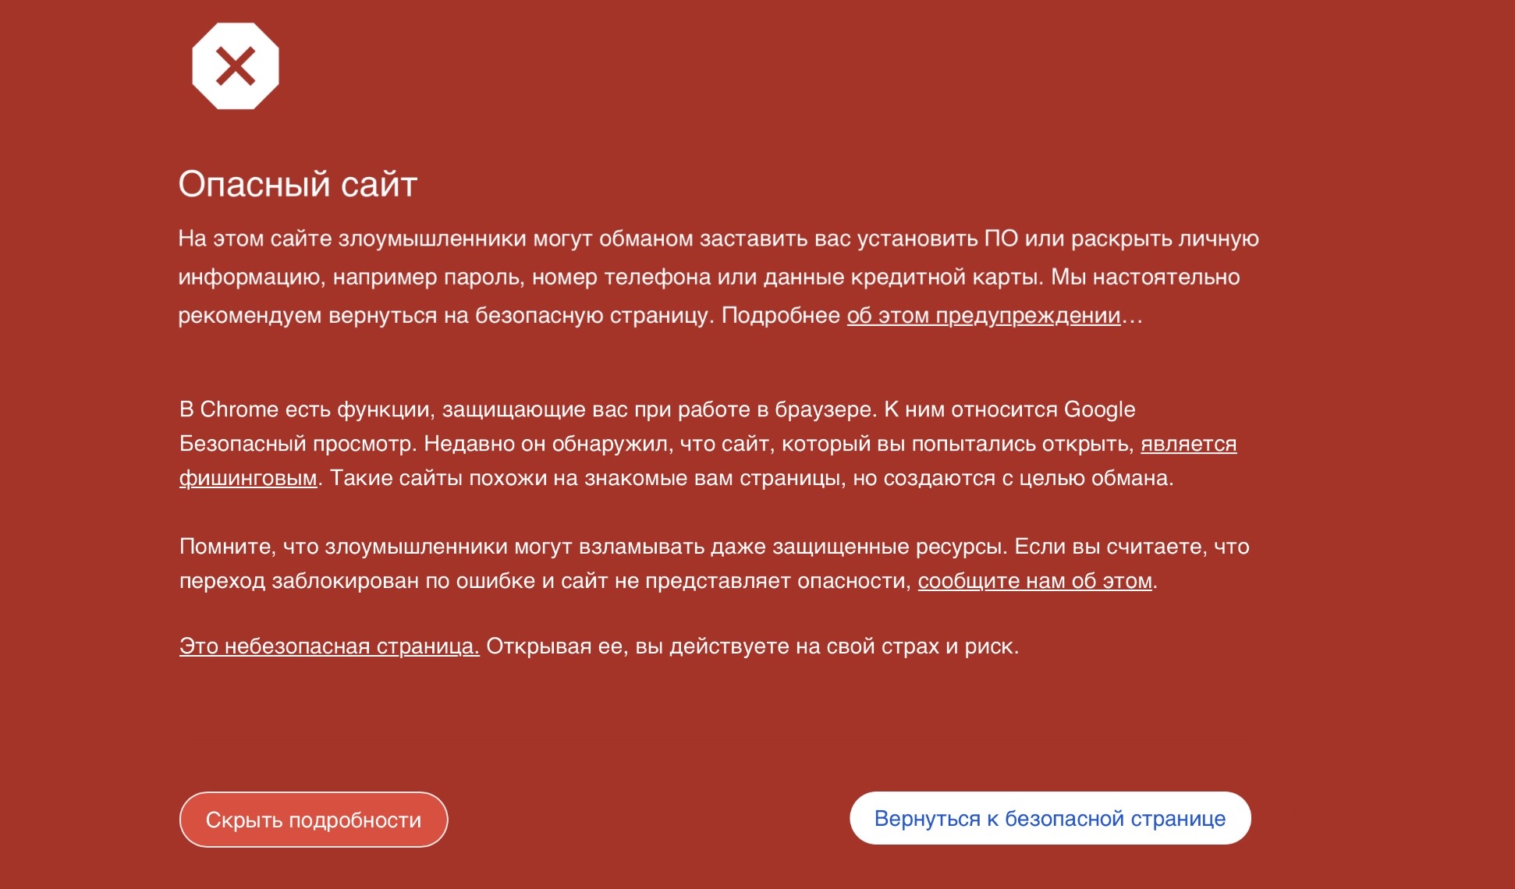The height and width of the screenshot is (889, 1515).
Task: Click the text "Безопасный просмотр"
Action: pos(298,444)
